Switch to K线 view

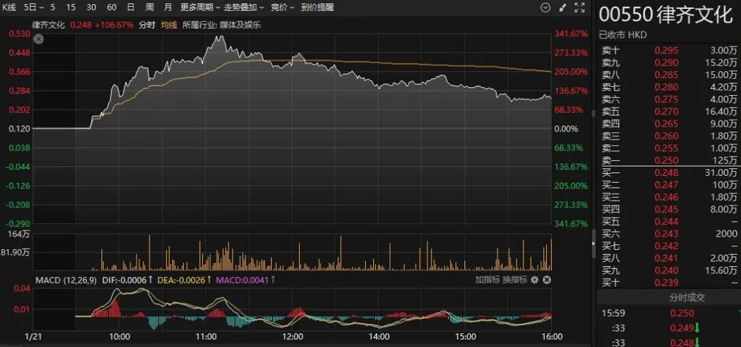(10, 7)
